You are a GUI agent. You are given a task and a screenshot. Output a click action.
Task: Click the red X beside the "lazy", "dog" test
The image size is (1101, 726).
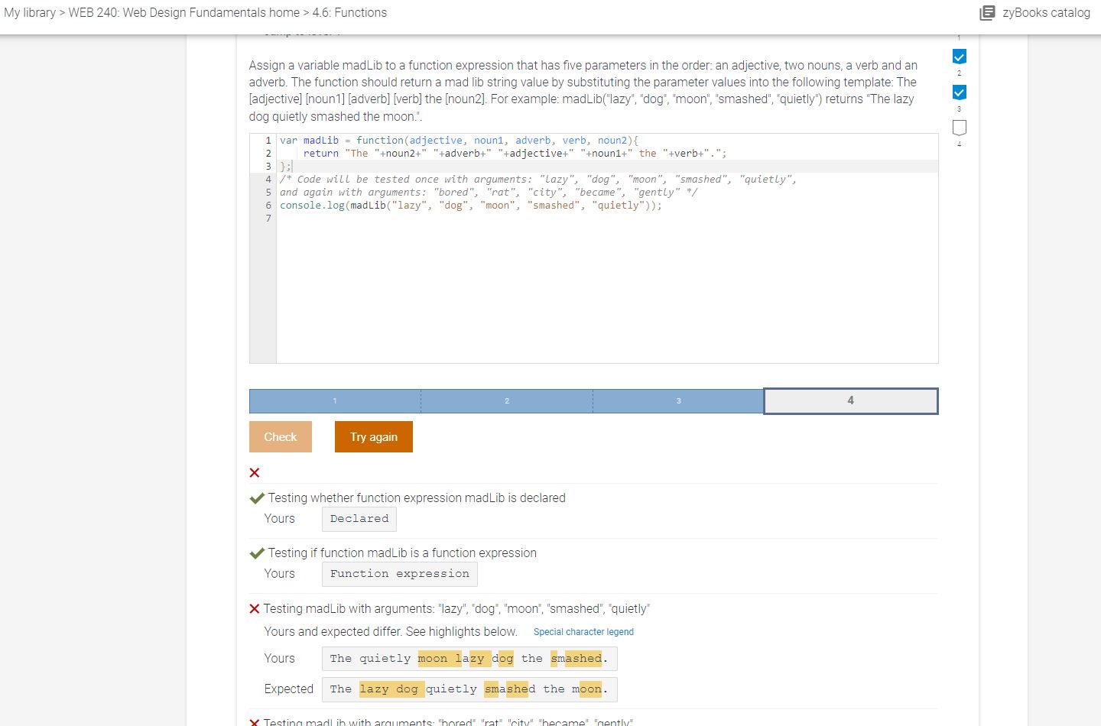[254, 608]
